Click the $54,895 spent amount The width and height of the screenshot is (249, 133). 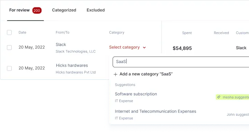[x=182, y=48]
